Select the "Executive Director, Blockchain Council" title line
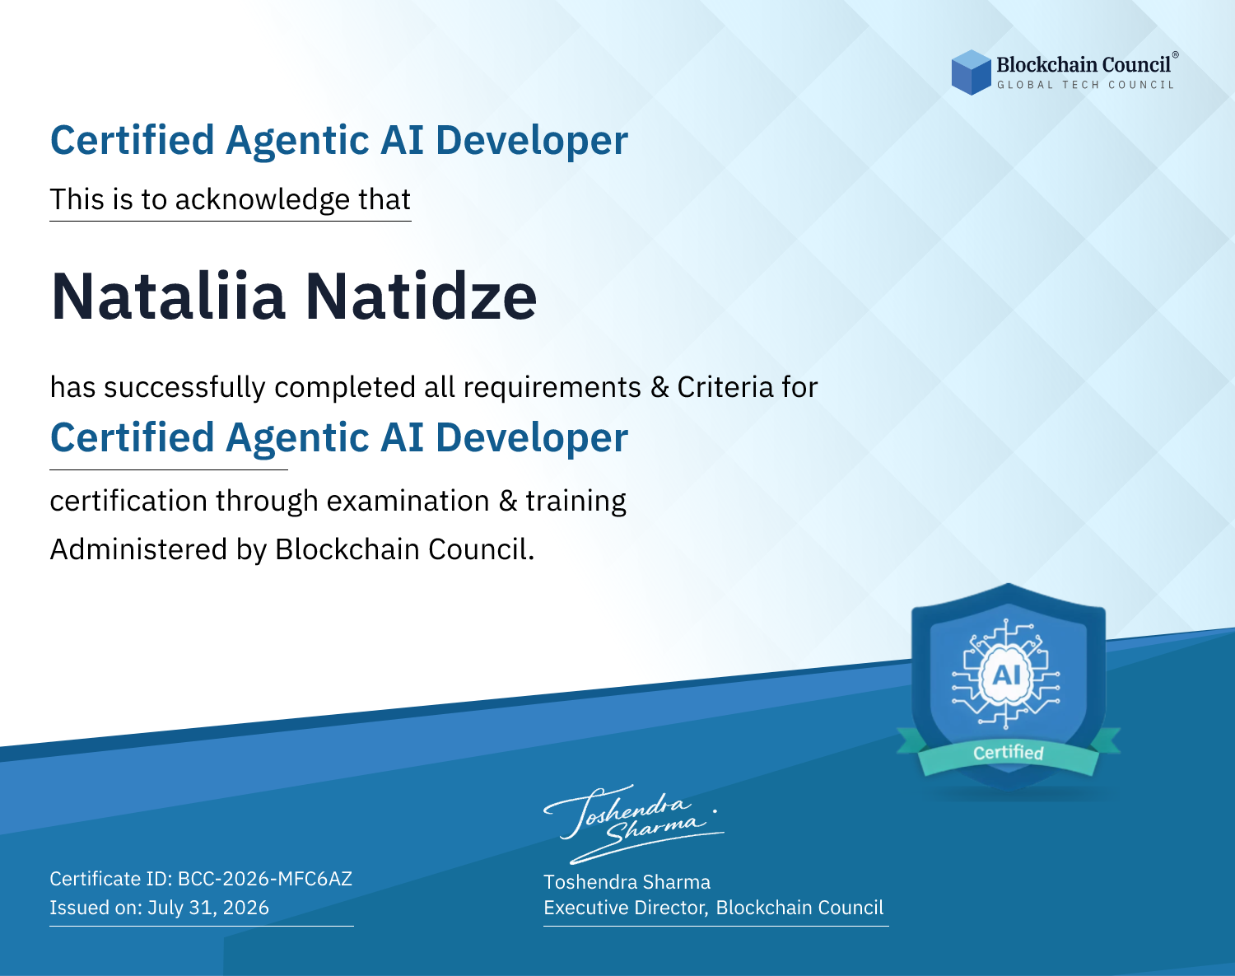 [714, 908]
